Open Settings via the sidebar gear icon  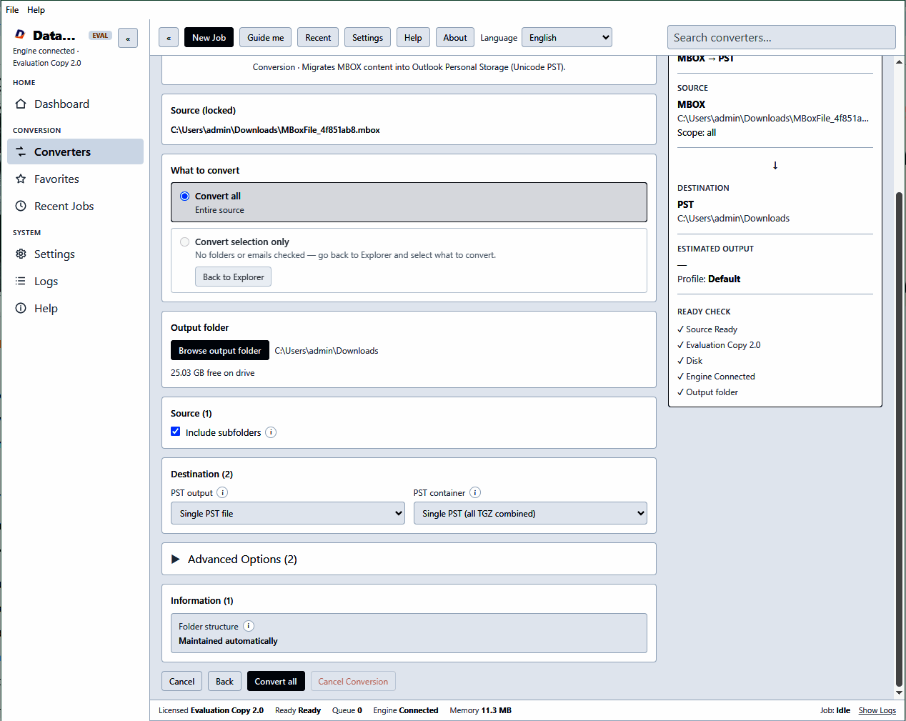coord(21,254)
